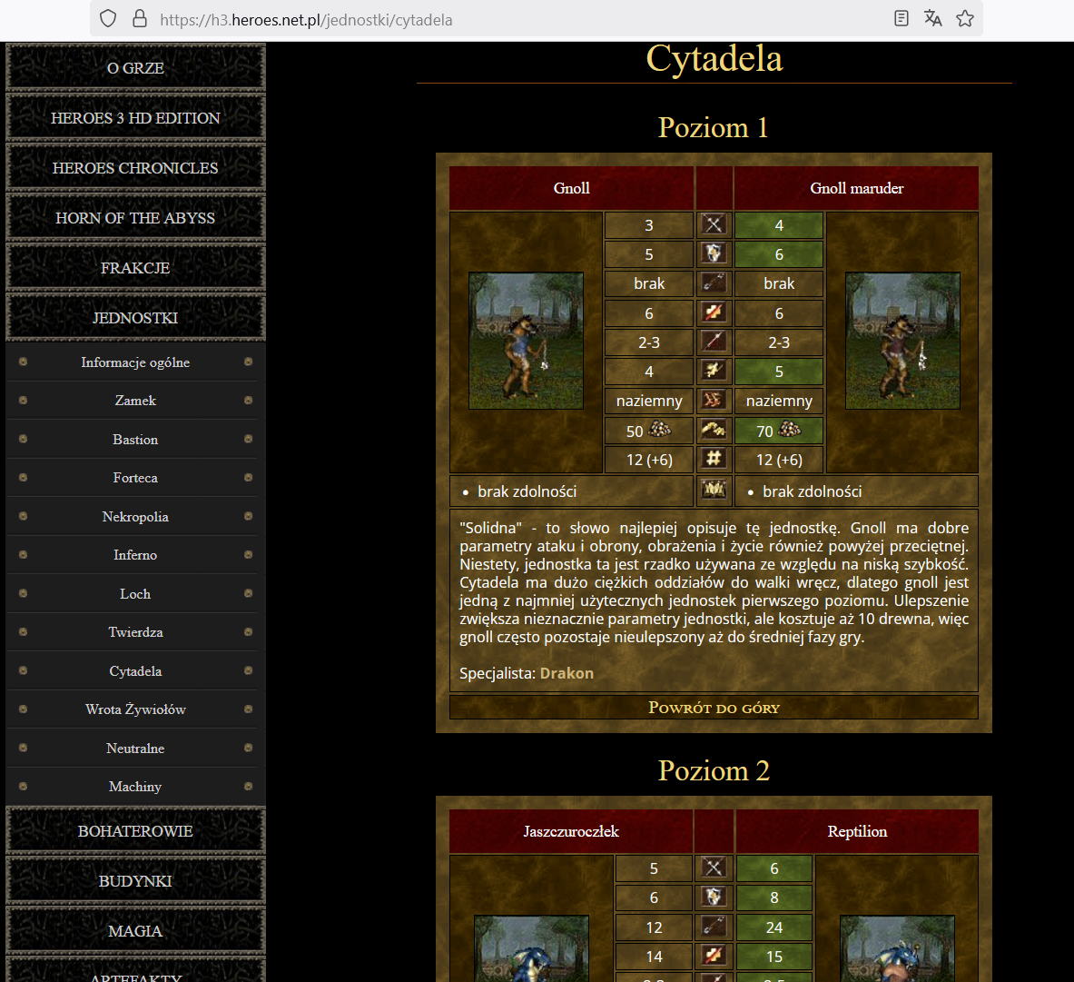Click the Cytadela page title
1074x982 pixels.
tap(714, 58)
